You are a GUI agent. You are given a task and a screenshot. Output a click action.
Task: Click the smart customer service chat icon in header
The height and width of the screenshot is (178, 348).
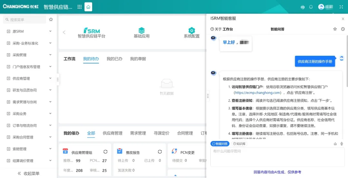303,7
